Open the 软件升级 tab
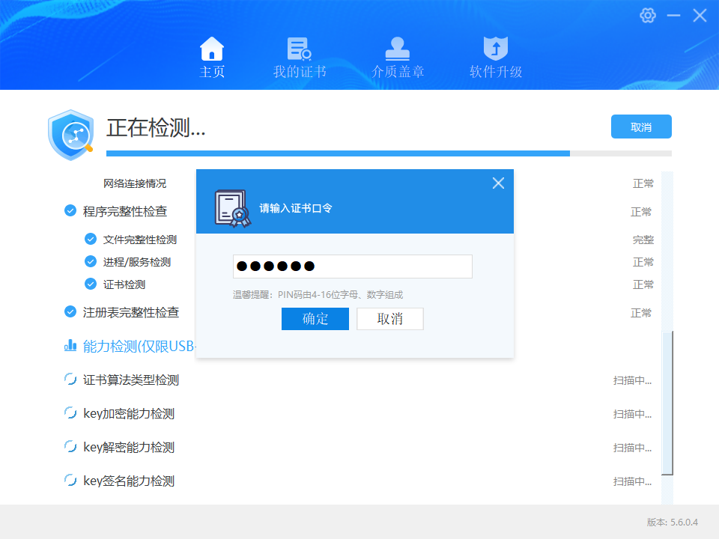 [496, 58]
